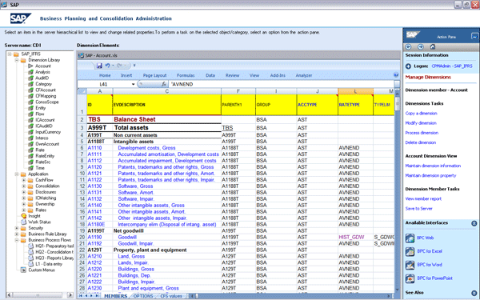Image resolution: width=480 pixels, height=300 pixels.
Task: Collapse the Application folder node
Action: [x=17, y=174]
